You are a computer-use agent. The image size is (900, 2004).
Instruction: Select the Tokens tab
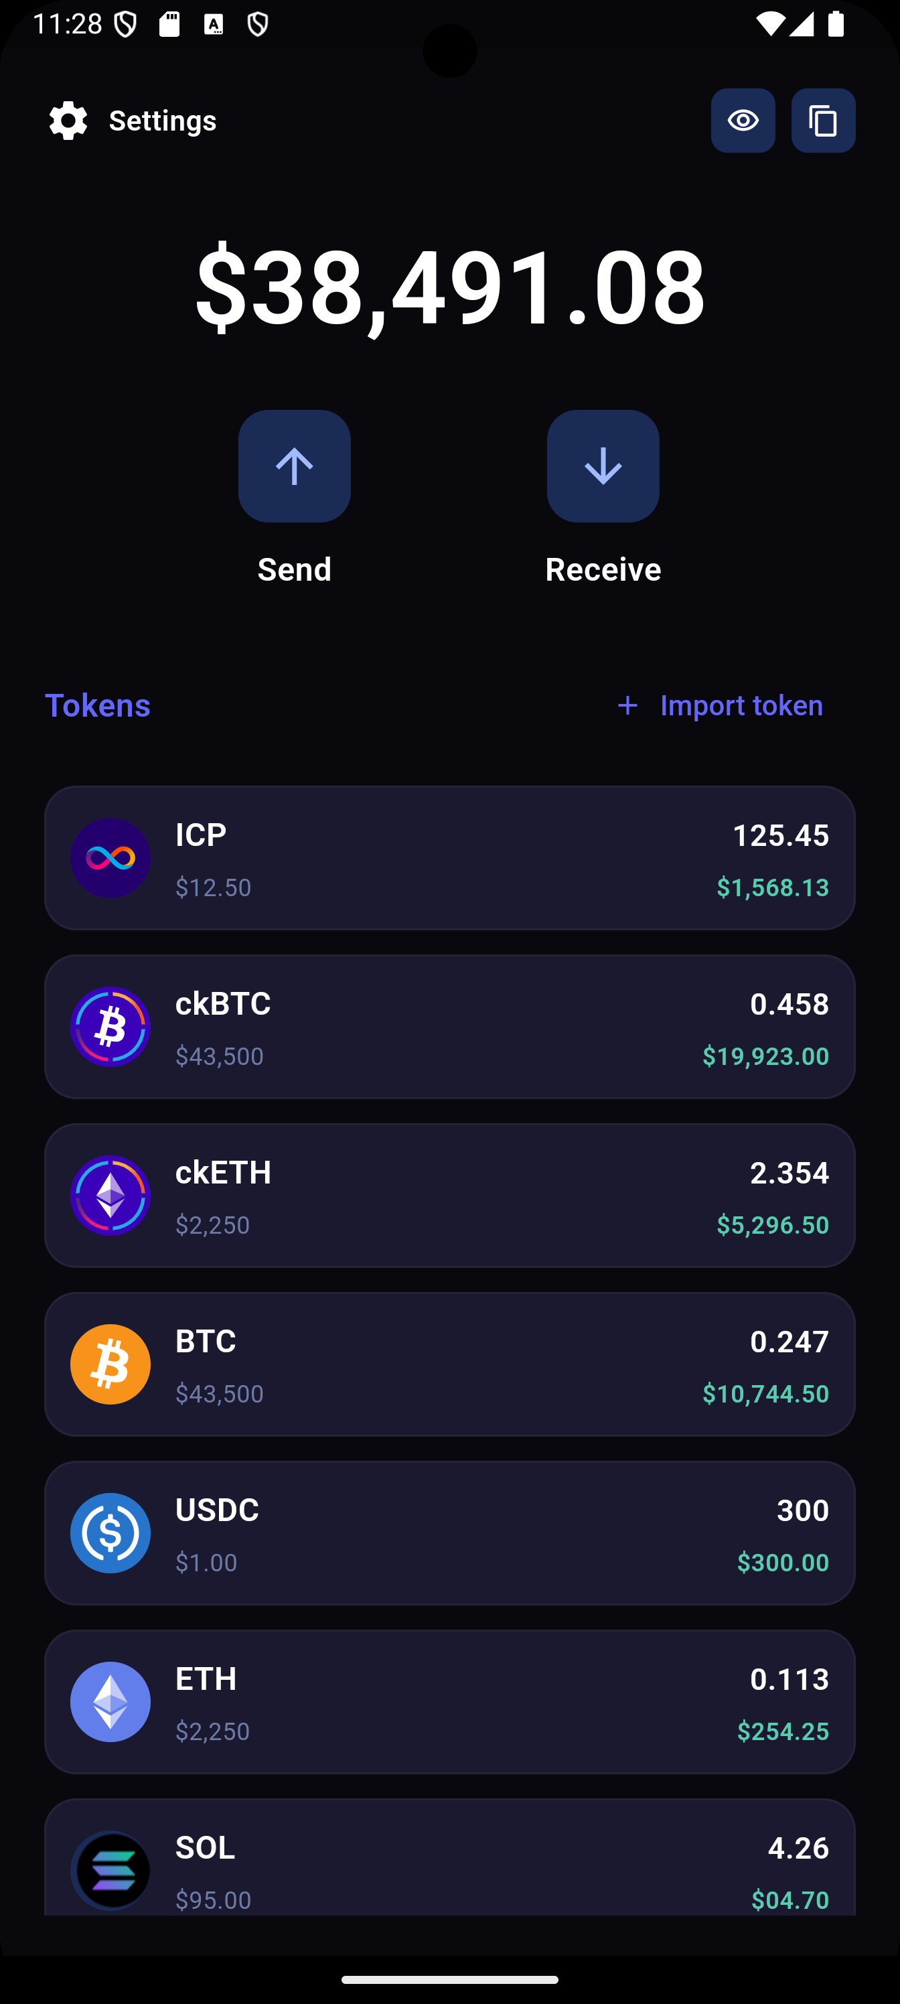pos(98,705)
